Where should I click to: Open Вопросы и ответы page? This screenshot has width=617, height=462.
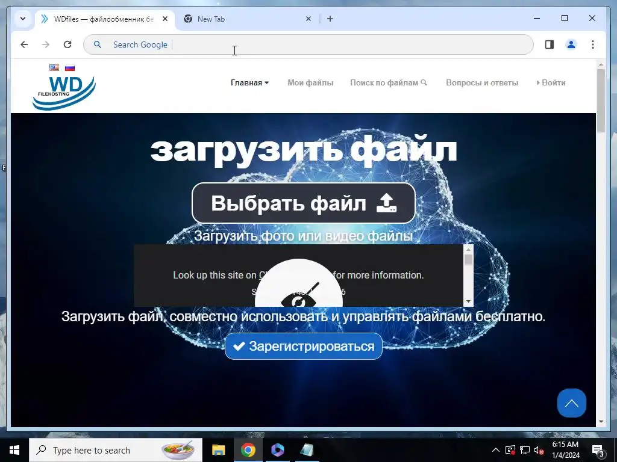(x=482, y=82)
